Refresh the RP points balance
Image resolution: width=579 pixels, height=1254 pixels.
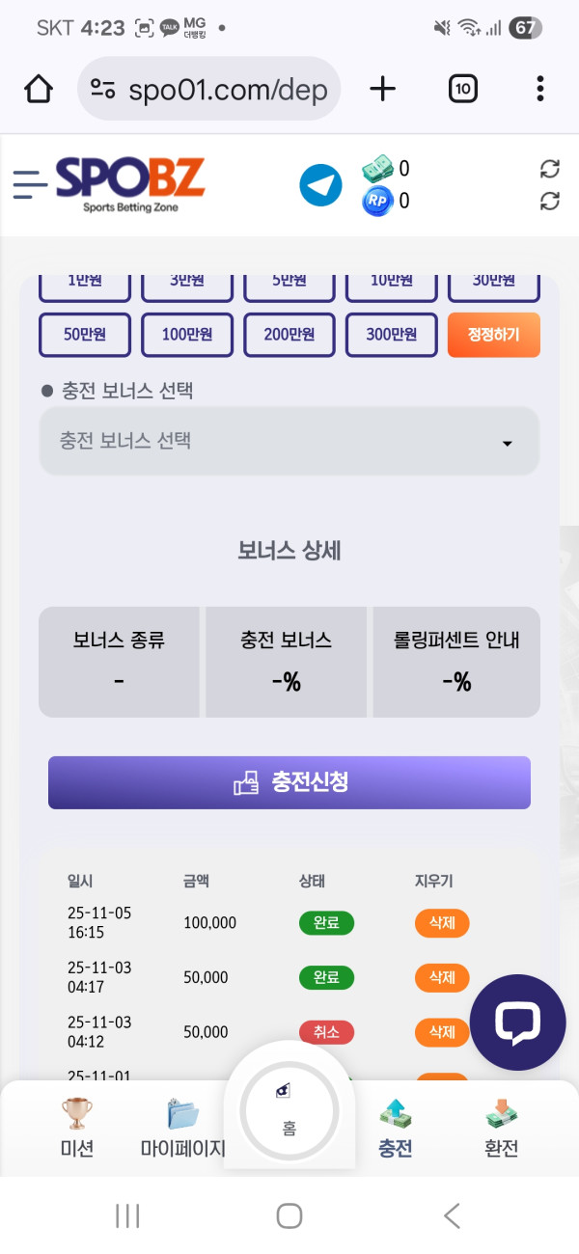[549, 201]
